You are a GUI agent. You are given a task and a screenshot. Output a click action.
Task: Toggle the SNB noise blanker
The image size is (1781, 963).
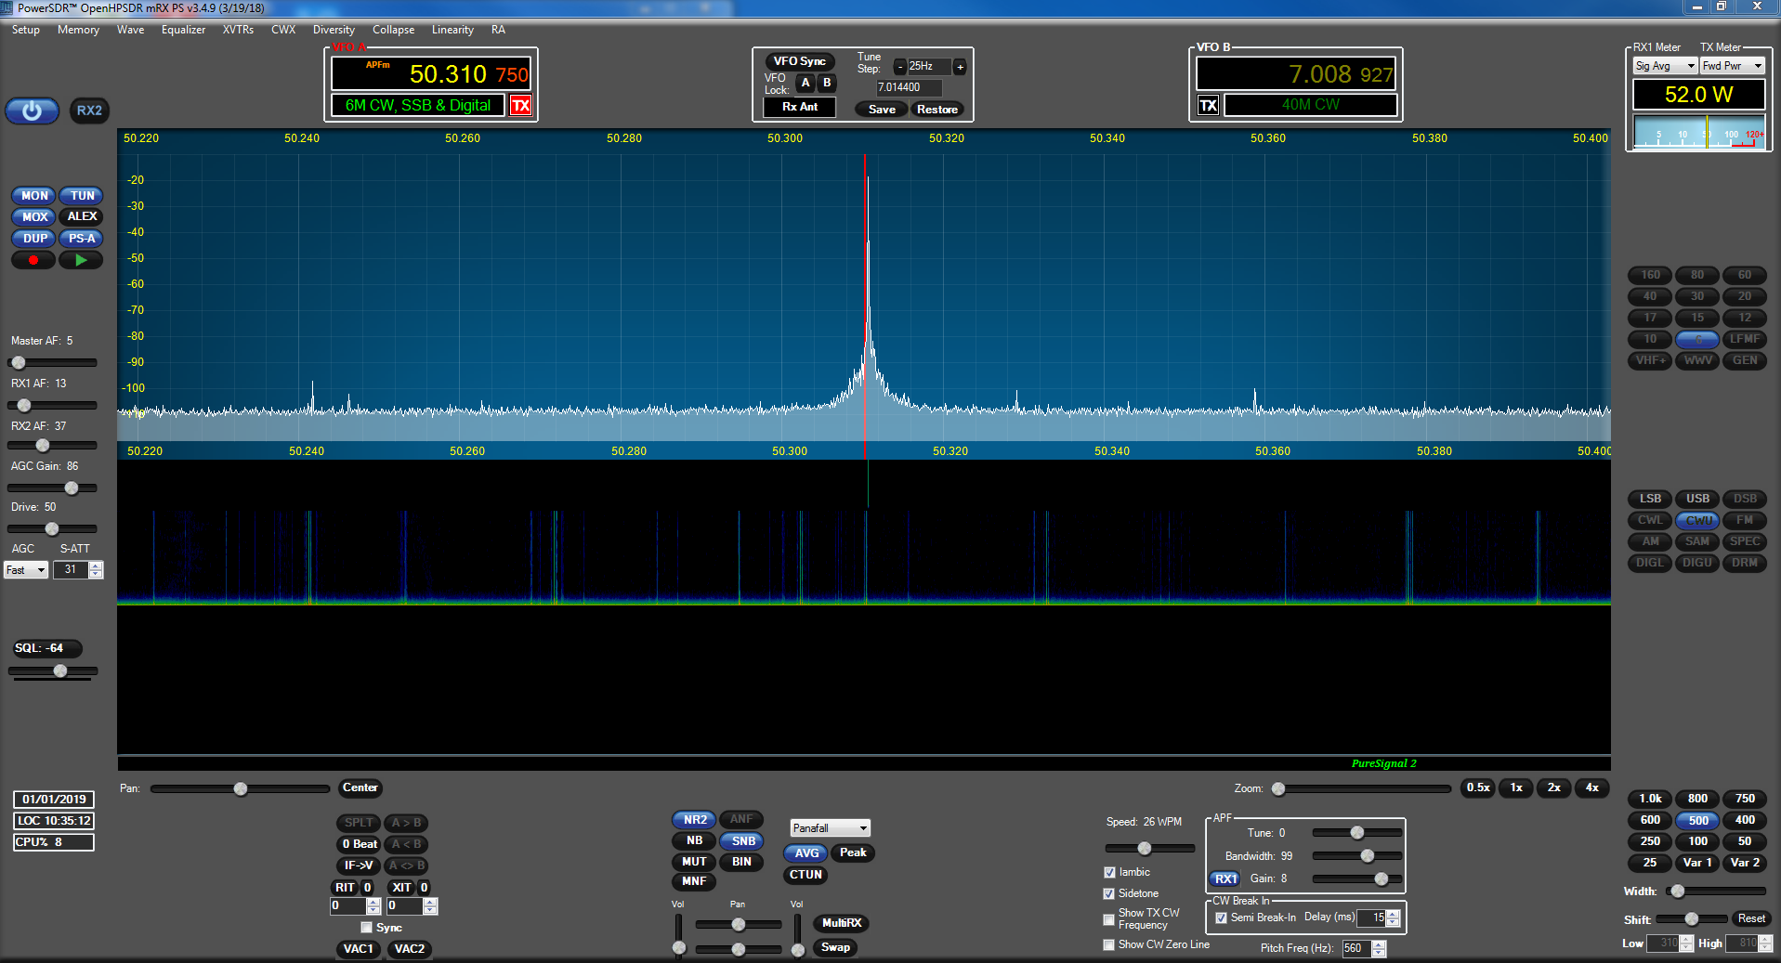coord(742,841)
